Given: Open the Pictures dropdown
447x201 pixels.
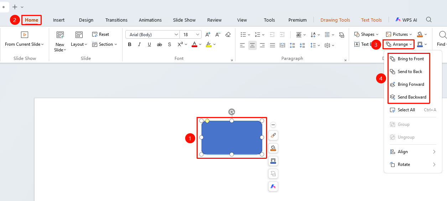Looking at the screenshot, I should pyautogui.click(x=399, y=34).
